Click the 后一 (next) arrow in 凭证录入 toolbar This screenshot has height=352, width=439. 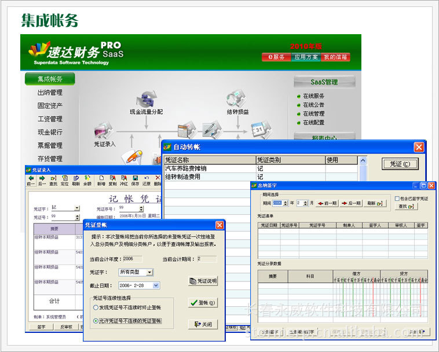(x=42, y=181)
